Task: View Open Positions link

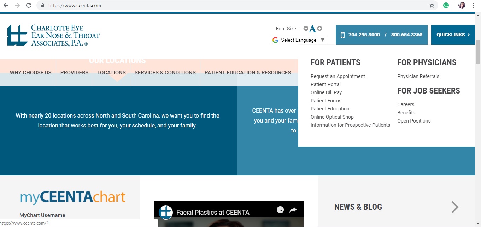Action: click(x=414, y=121)
